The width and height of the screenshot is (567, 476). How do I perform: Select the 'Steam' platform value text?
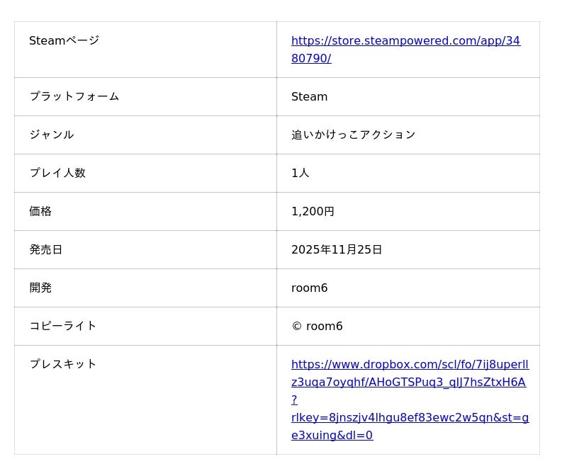click(309, 96)
